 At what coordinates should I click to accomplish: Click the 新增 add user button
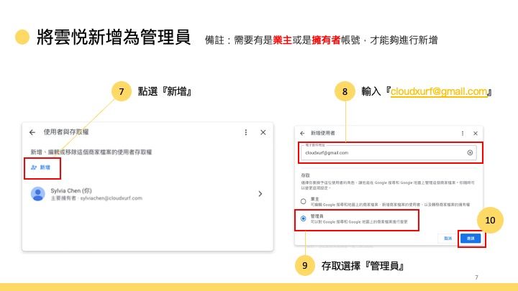pos(41,167)
